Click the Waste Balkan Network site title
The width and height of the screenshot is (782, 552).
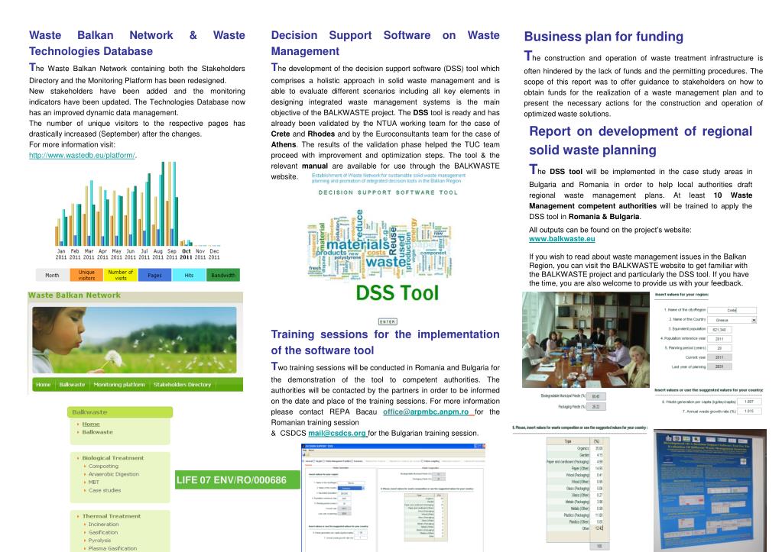pos(74,295)
